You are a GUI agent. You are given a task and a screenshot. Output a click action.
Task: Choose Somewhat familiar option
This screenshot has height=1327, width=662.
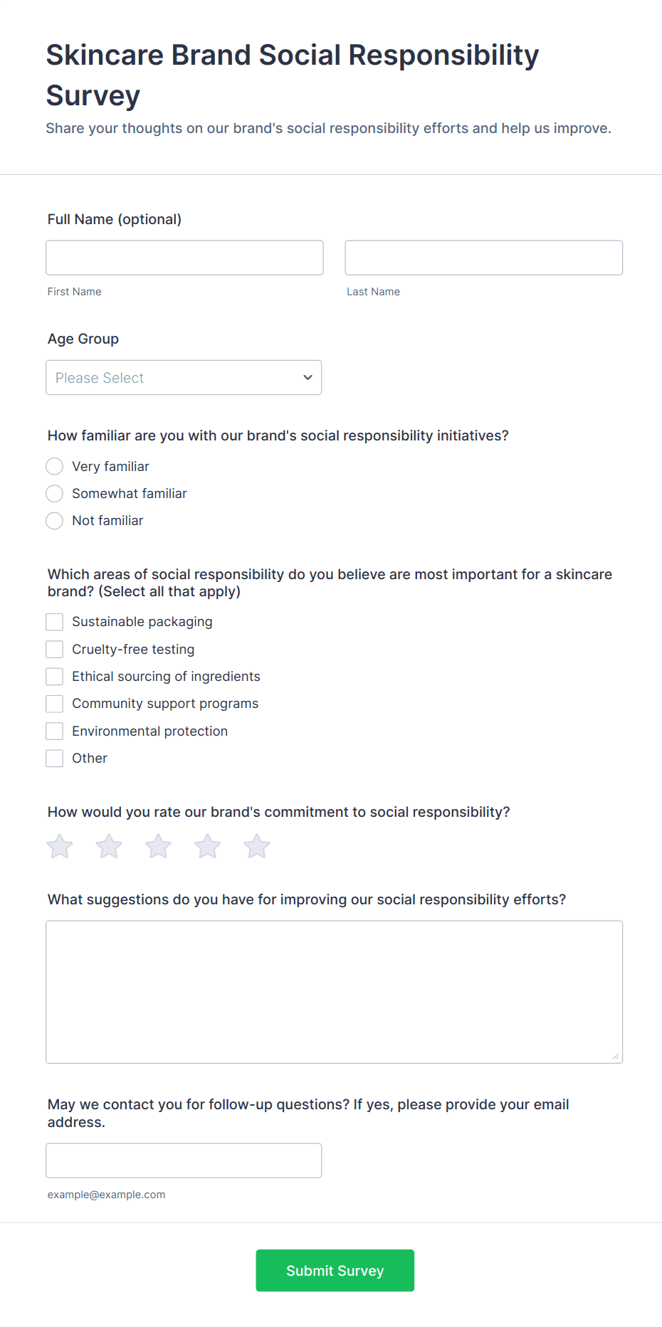[55, 494]
